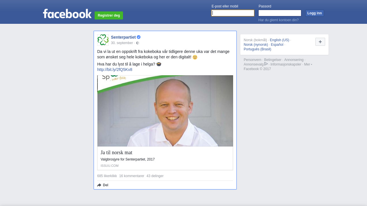Click the public globe icon by the date
Screen dimensions: 367x206
[138, 43]
